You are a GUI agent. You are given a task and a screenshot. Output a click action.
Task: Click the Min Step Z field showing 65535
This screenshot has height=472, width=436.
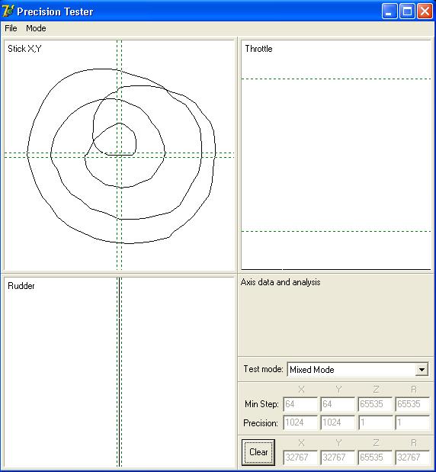click(x=375, y=404)
